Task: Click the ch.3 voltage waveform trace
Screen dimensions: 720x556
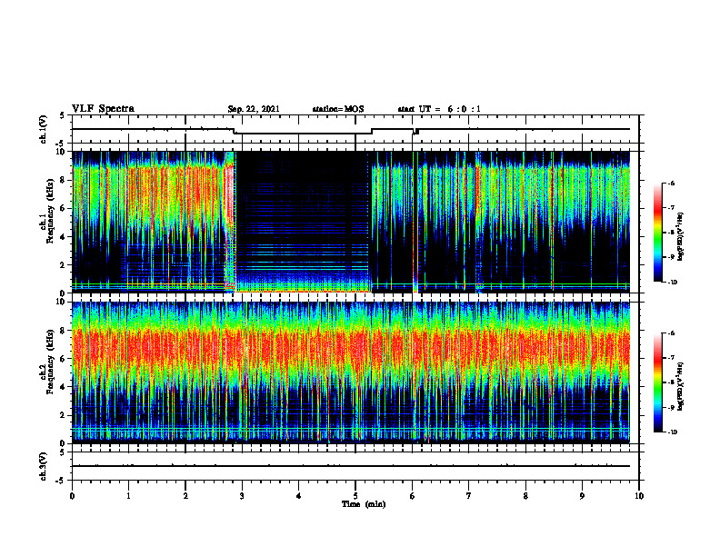Action: (x=351, y=466)
